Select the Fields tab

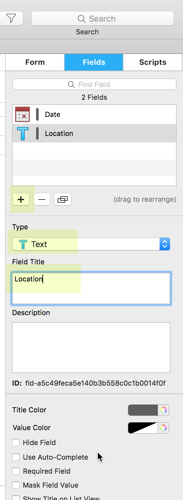pyautogui.click(x=94, y=62)
